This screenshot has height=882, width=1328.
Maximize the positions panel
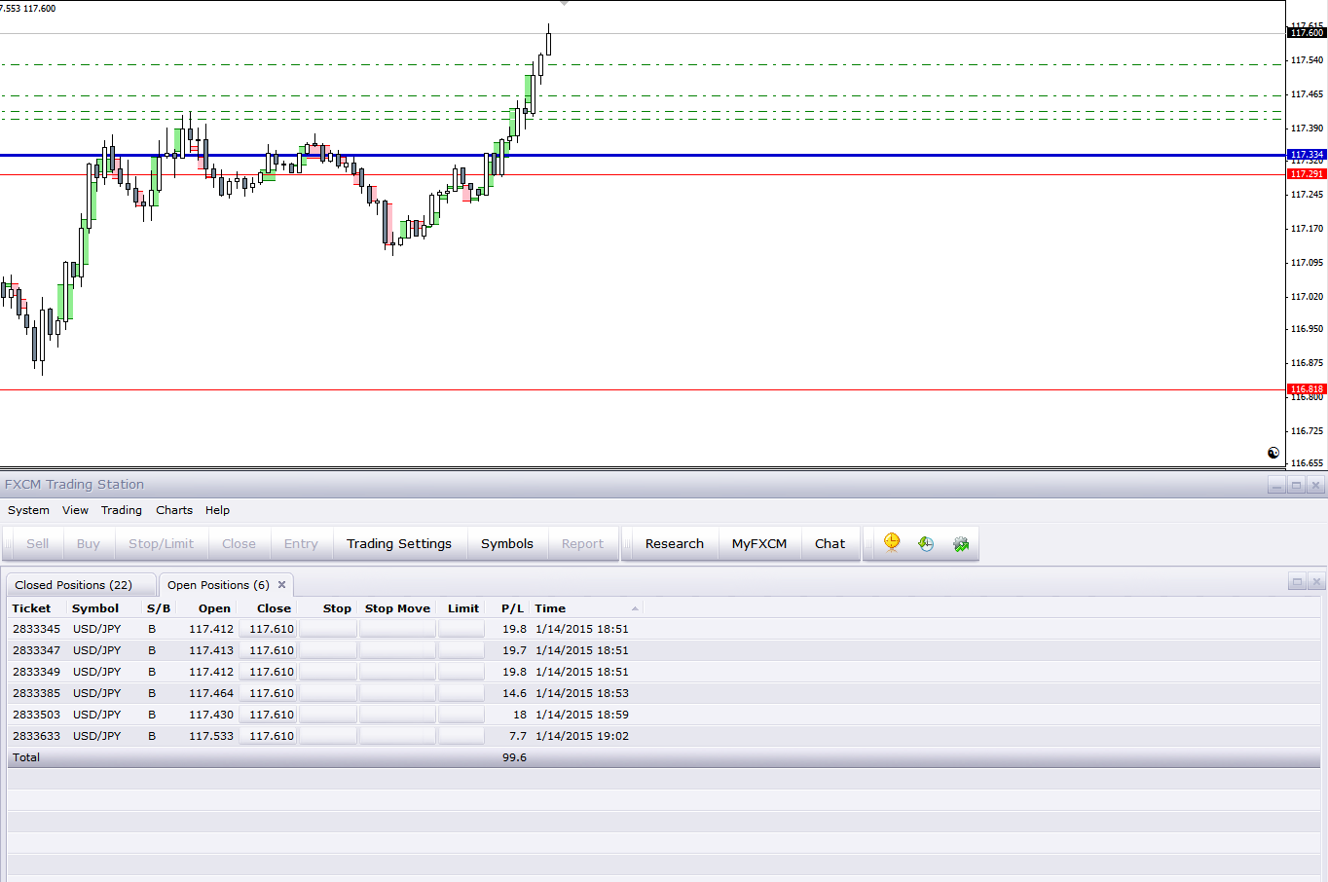tap(1297, 582)
